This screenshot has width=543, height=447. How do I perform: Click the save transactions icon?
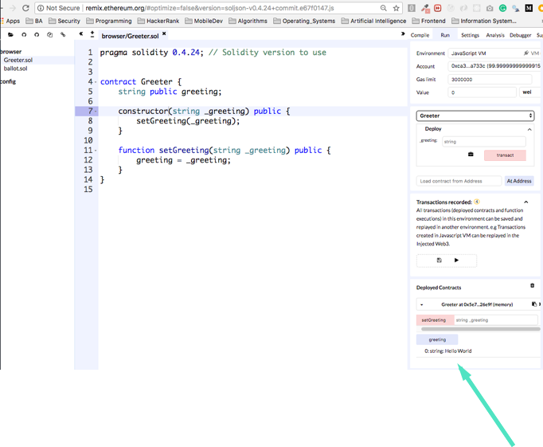(x=439, y=261)
